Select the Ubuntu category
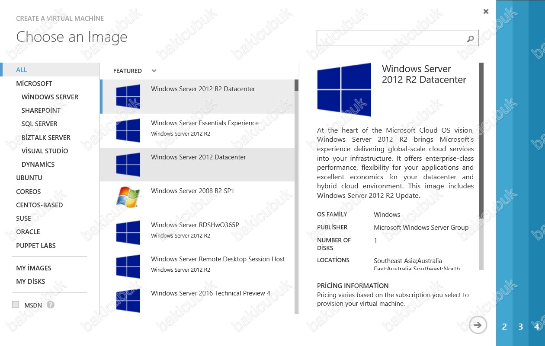Image resolution: width=545 pixels, height=346 pixels. point(29,178)
